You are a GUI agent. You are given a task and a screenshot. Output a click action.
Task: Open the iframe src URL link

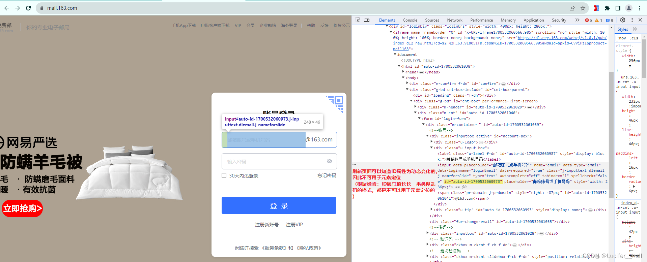[x=500, y=43]
